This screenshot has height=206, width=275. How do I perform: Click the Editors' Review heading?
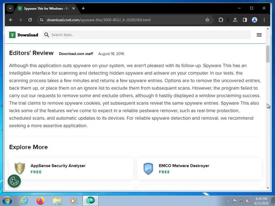(31, 53)
